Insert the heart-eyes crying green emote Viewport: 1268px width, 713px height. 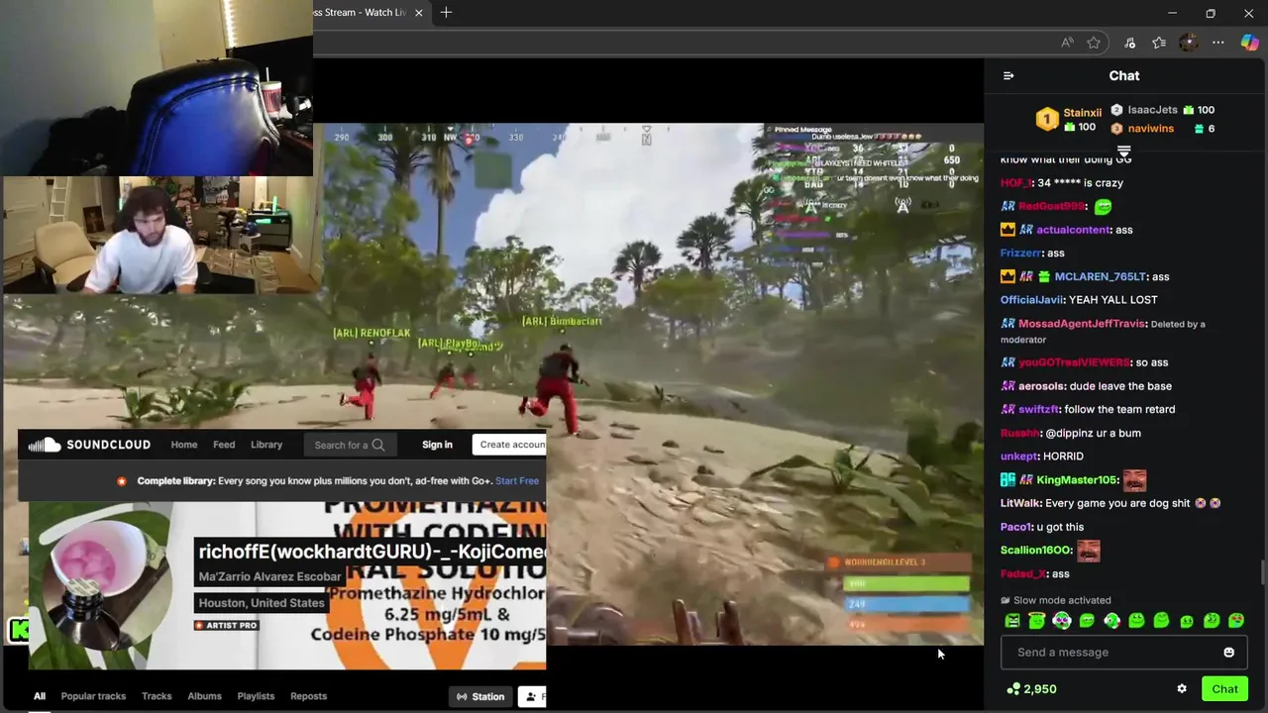1235,621
